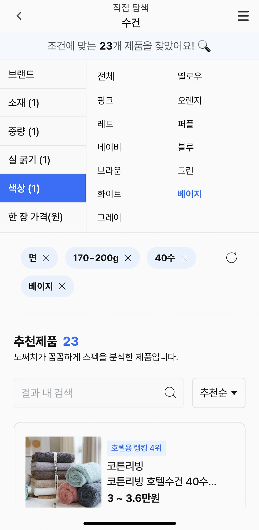Click the search magnifier in results field

[x=170, y=393]
